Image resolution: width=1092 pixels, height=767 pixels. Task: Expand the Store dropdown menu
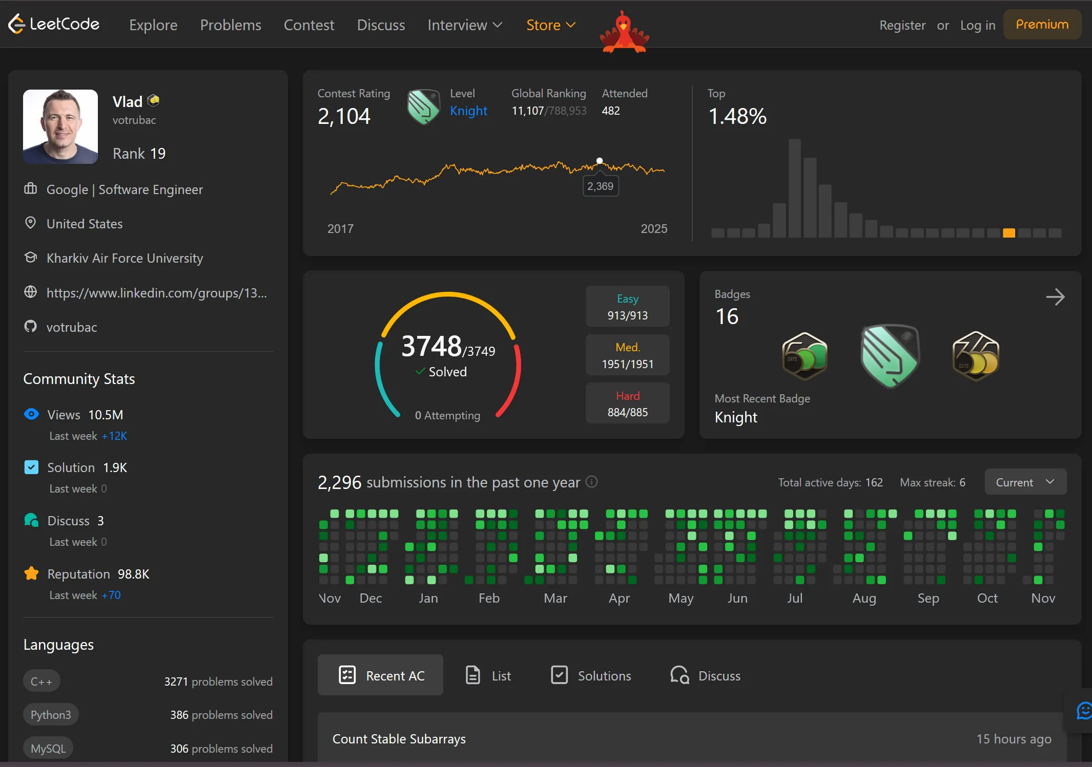pos(551,25)
